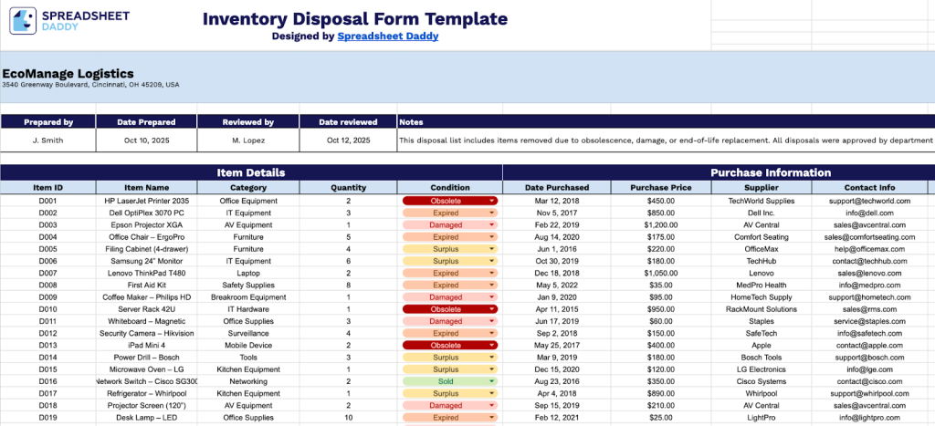Click the Inventory Disposal Form Template title
The width and height of the screenshot is (935, 426).
354,18
